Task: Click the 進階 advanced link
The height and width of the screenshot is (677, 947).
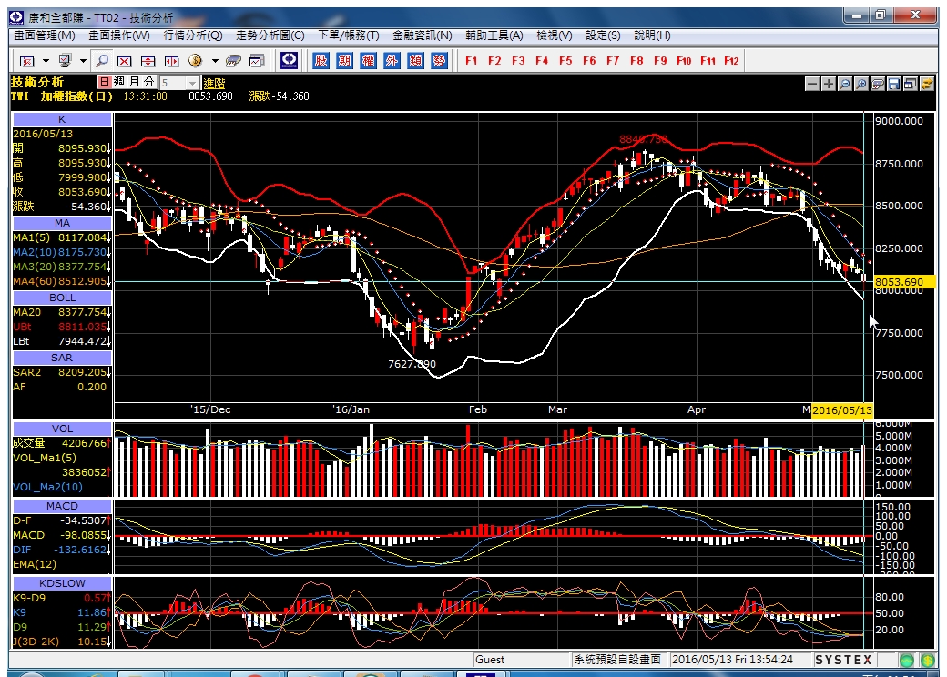Action: click(214, 84)
